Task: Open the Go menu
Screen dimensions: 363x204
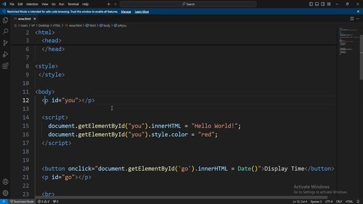Action: 53,4
